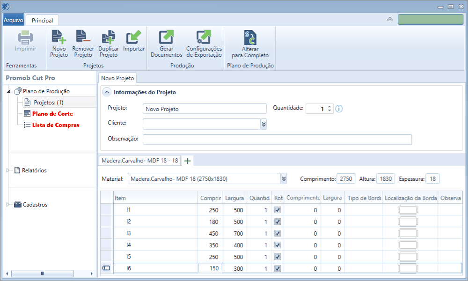Increase Quantidade using up arrow
This screenshot has width=468, height=281.
click(329, 107)
